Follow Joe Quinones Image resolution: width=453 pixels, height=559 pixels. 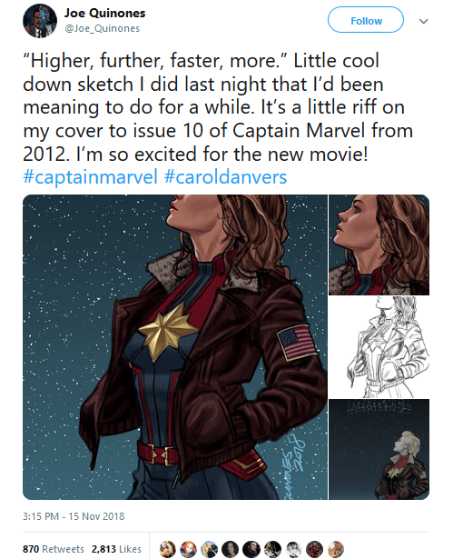[x=366, y=20]
